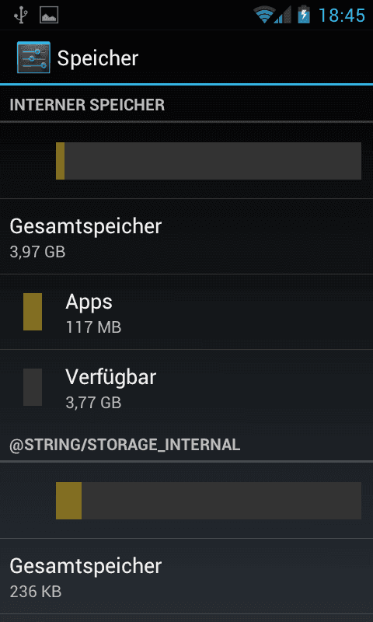Tap the 18:45 clock in status bar
This screenshot has width=373, height=622.
(342, 16)
